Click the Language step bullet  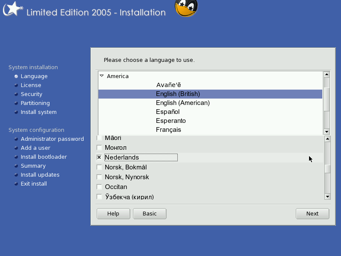coord(16,76)
